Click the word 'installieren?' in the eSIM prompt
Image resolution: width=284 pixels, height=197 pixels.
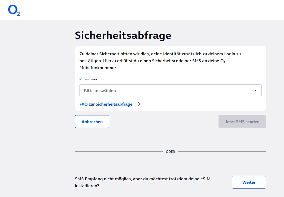click(x=87, y=186)
